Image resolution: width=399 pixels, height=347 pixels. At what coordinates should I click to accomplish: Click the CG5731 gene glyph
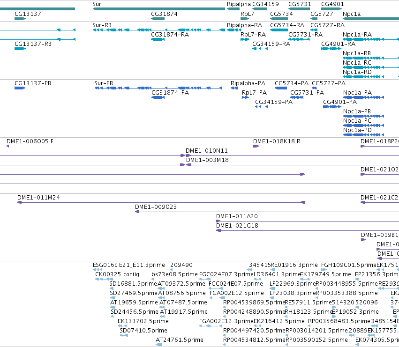[299, 9]
